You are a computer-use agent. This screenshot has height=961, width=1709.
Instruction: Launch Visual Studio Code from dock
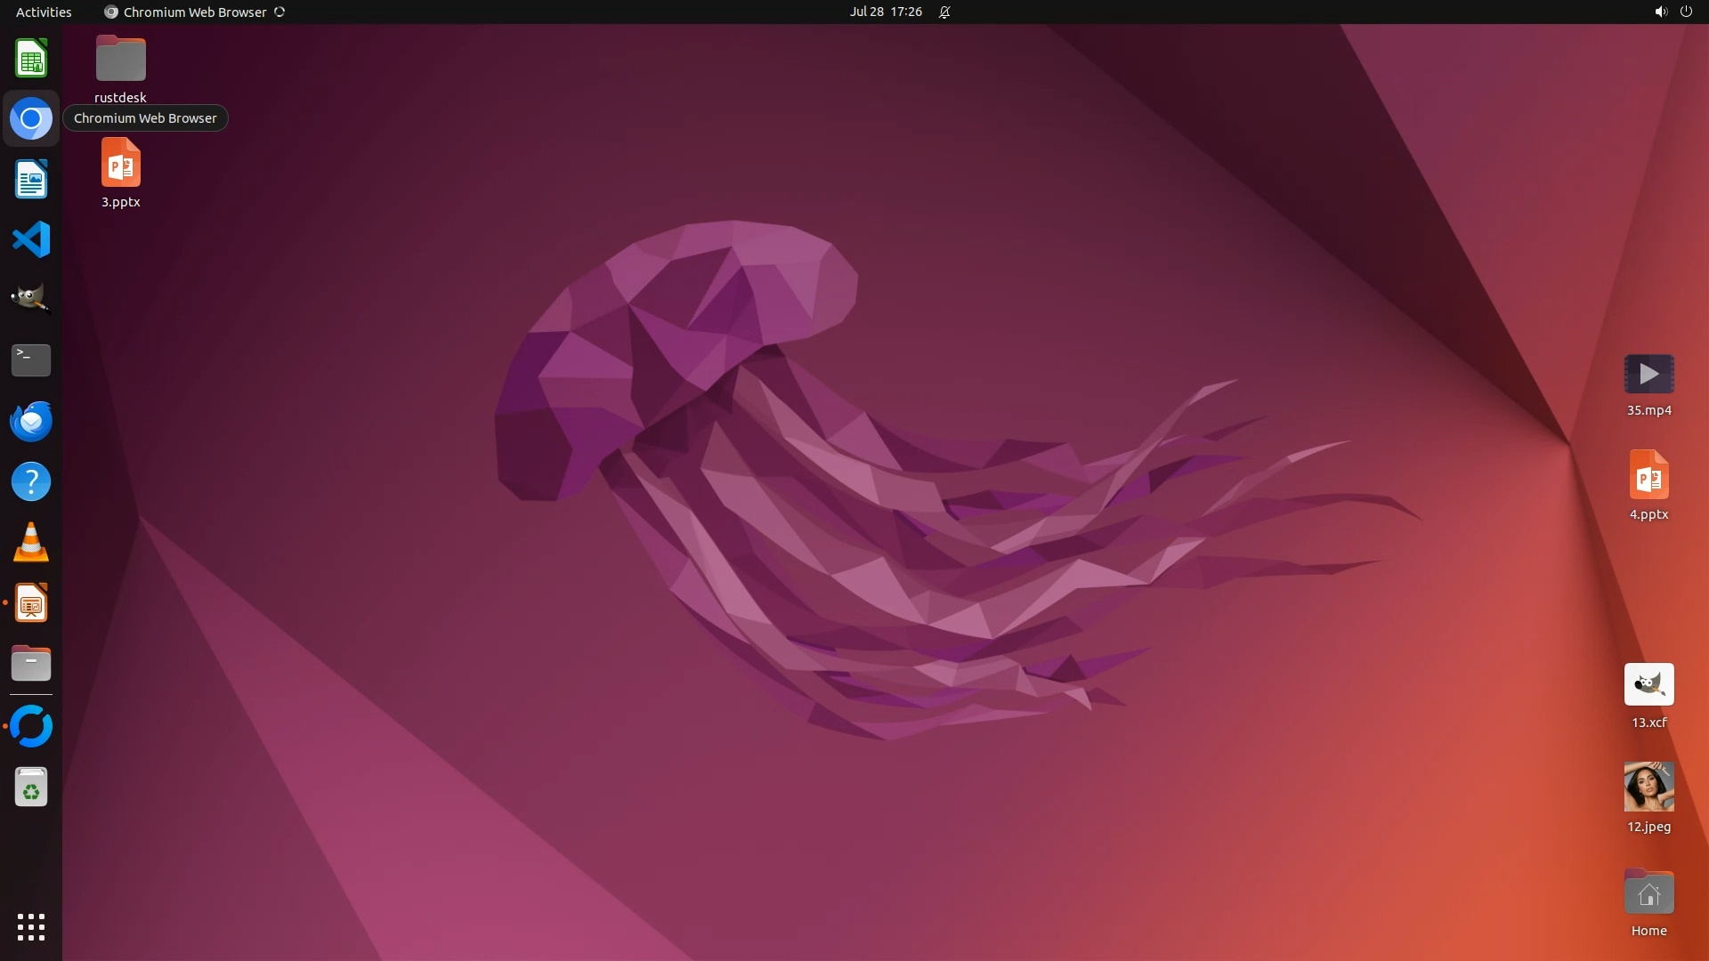[x=31, y=239]
